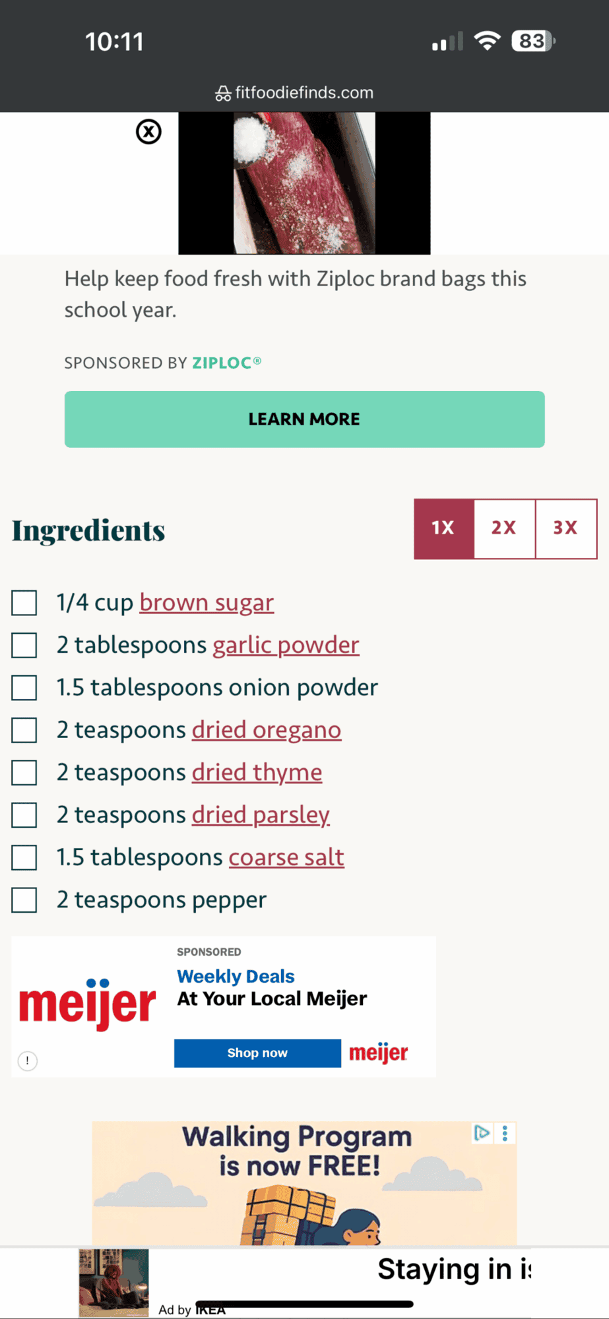Close the sponsored video with the X icon
Image resolution: width=609 pixels, height=1319 pixels.
(x=148, y=132)
